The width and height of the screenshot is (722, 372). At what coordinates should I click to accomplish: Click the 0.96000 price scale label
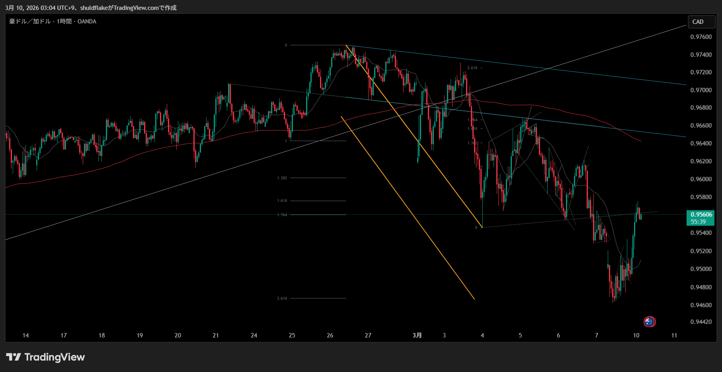pyautogui.click(x=701, y=179)
